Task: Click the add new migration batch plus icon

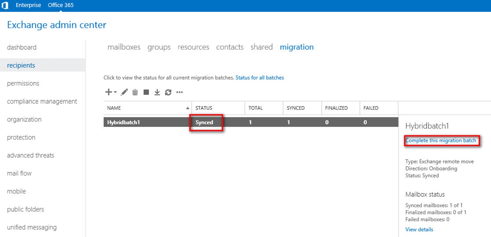Action: point(109,92)
